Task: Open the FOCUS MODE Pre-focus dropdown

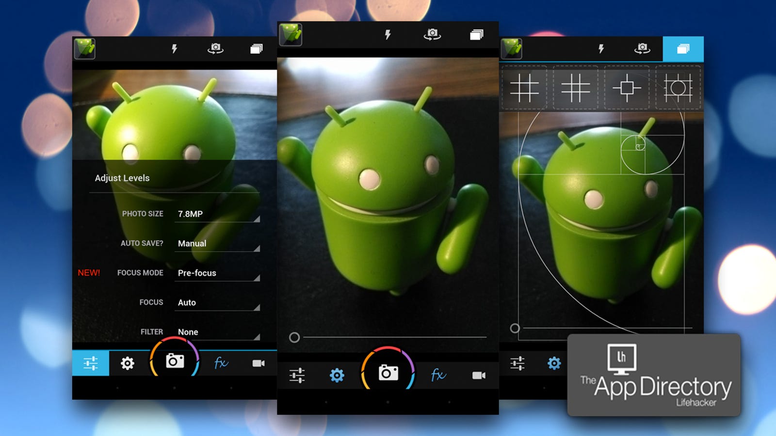Action: (x=217, y=273)
